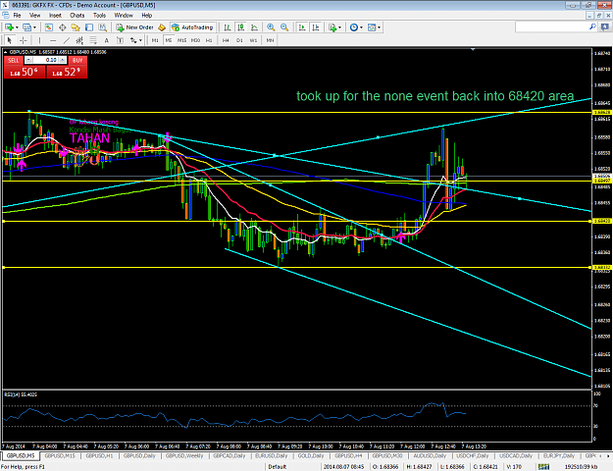Select the Crosshair tool
This screenshot has width=613, height=471.
[x=24, y=40]
